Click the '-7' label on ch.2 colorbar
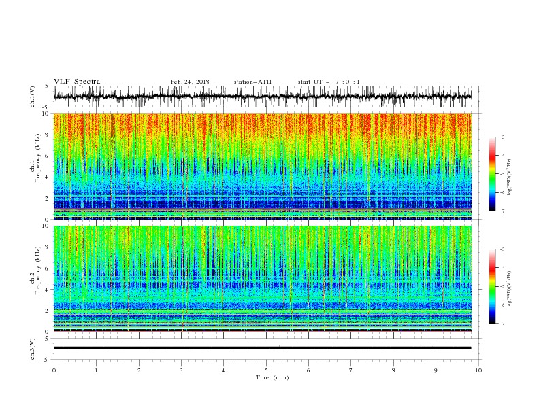Viewport: 539px width, 416px height. [502, 324]
